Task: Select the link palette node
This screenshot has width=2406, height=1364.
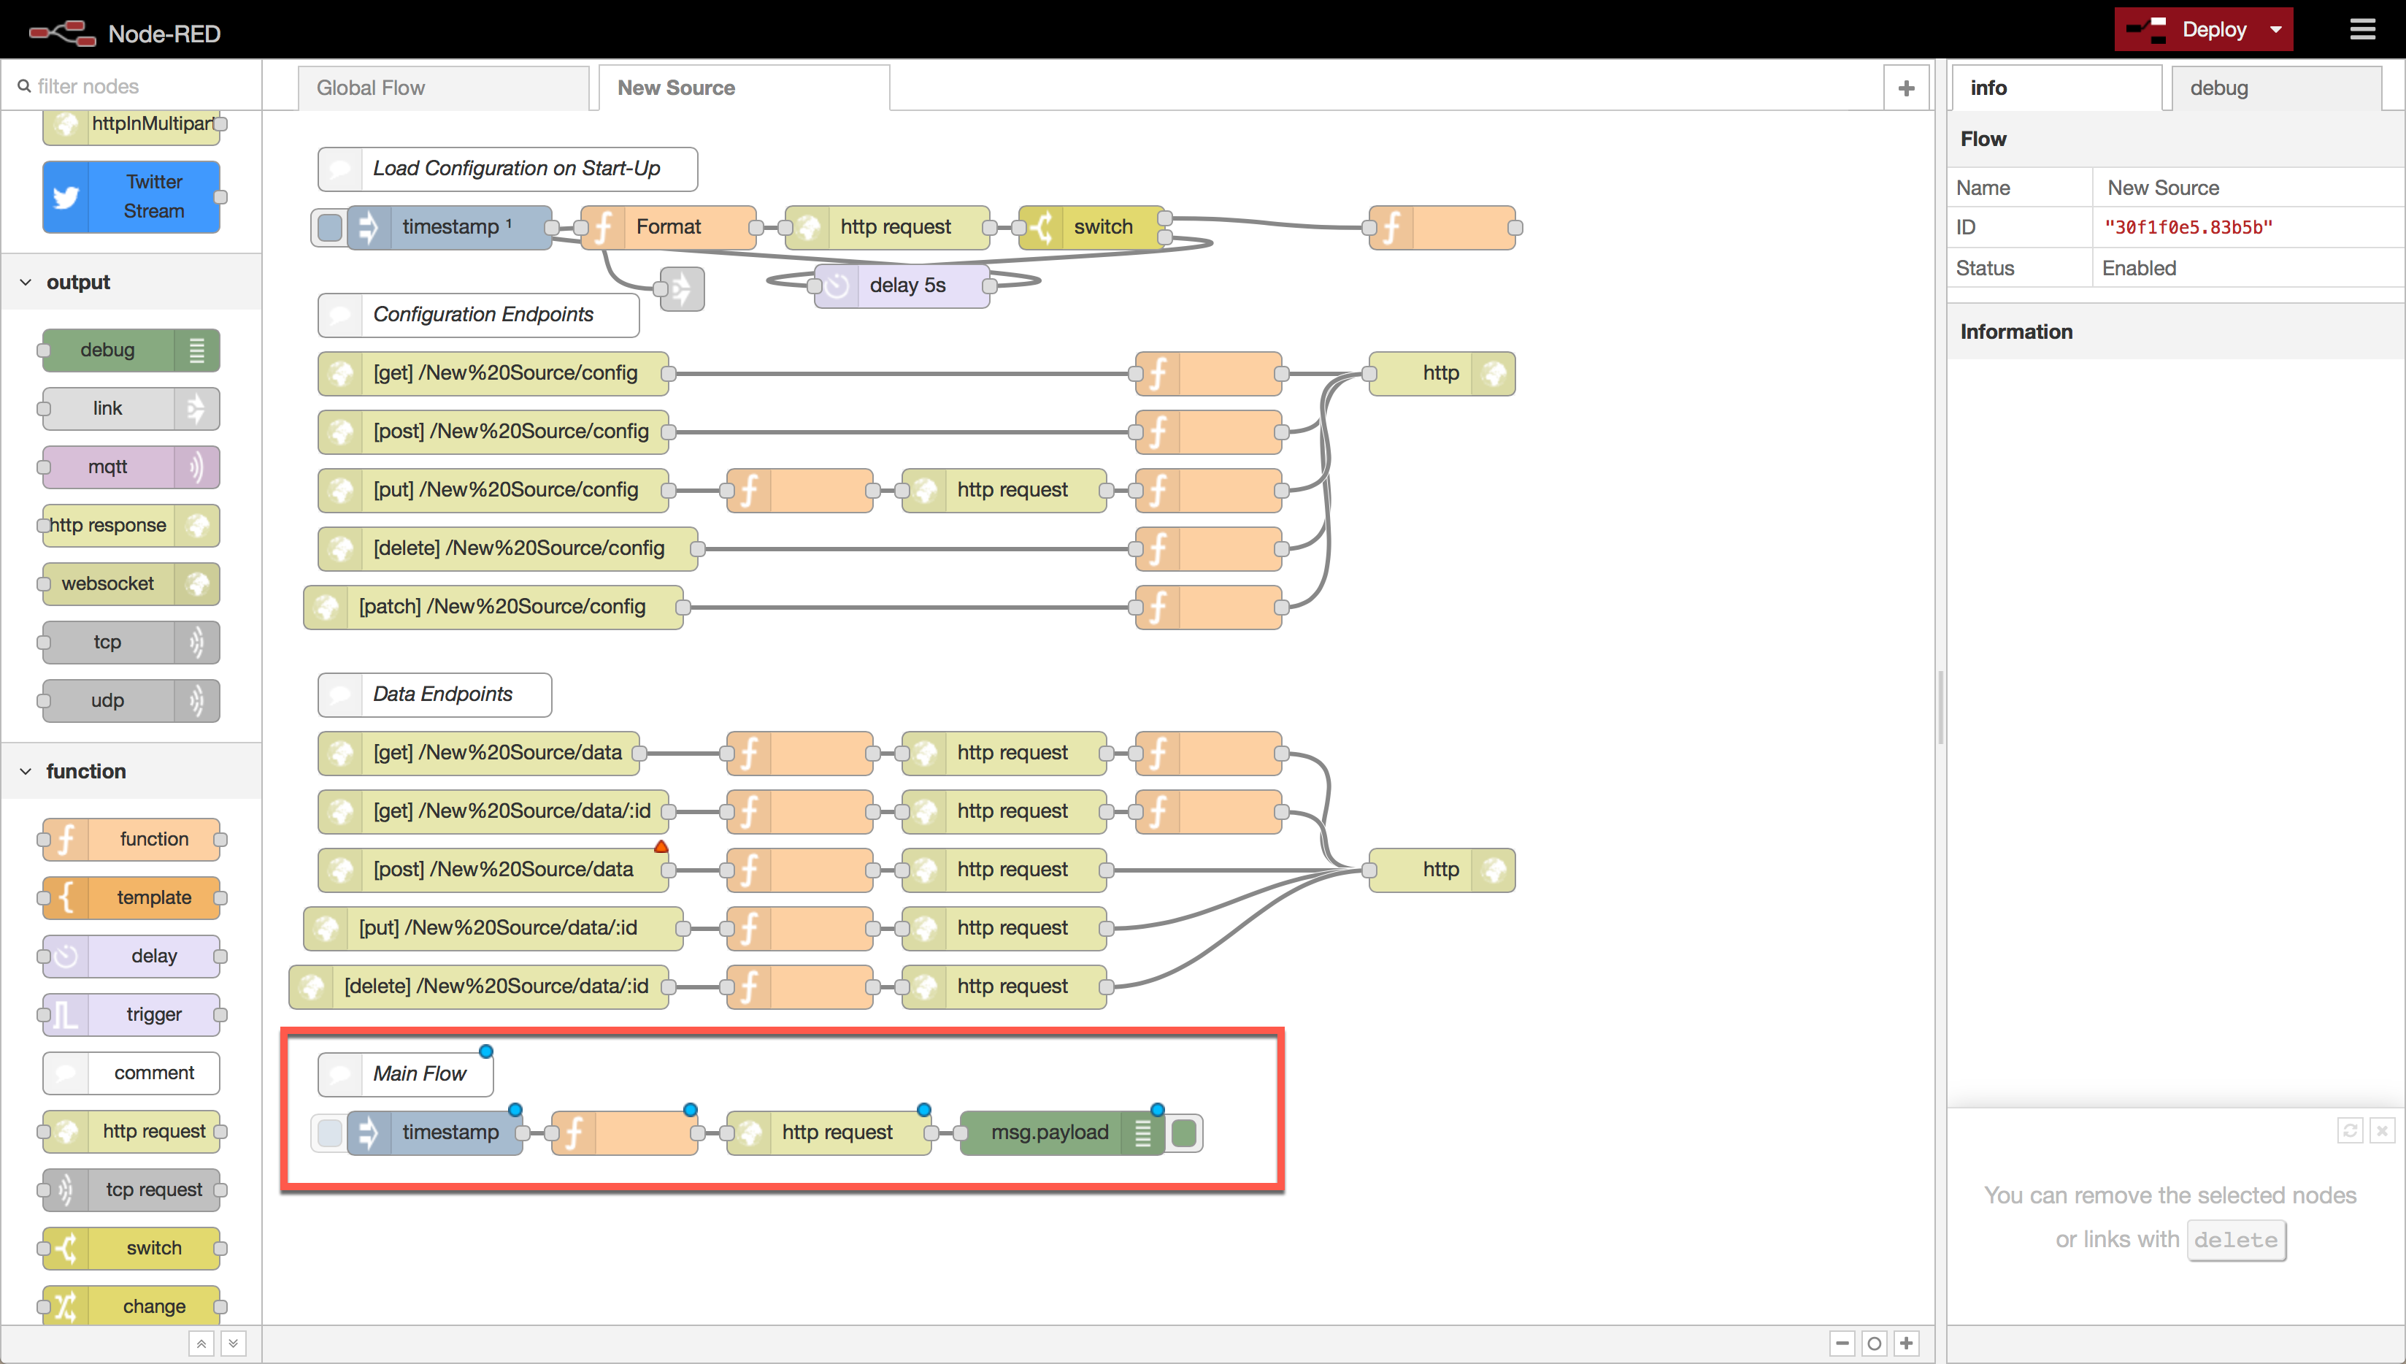Action: coord(131,408)
